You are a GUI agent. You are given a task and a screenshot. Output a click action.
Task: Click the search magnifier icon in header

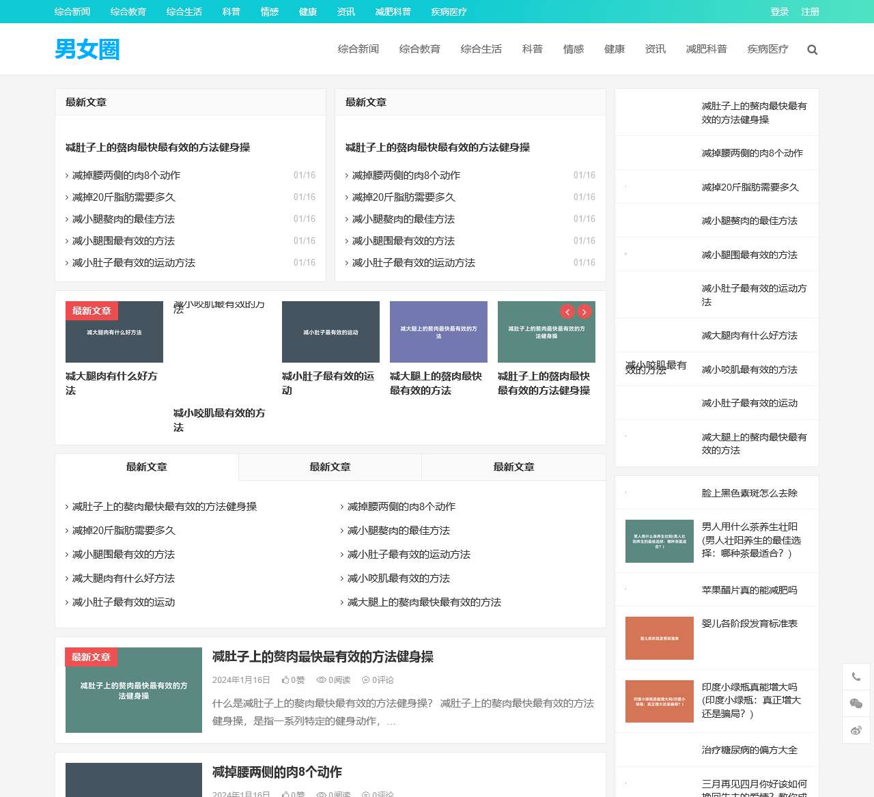(812, 50)
